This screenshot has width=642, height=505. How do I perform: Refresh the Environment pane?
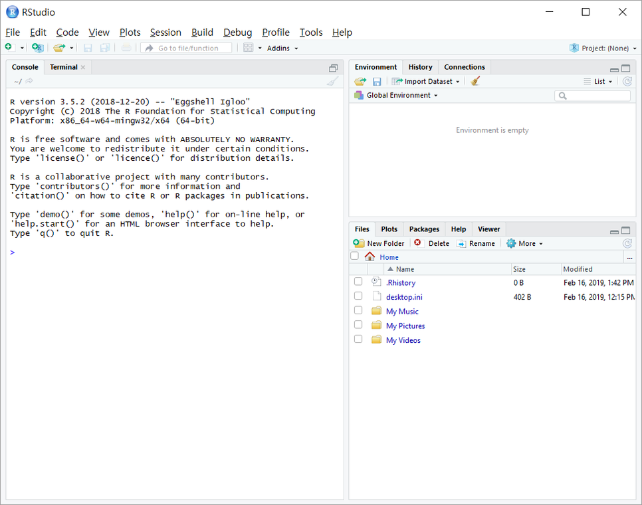[627, 82]
